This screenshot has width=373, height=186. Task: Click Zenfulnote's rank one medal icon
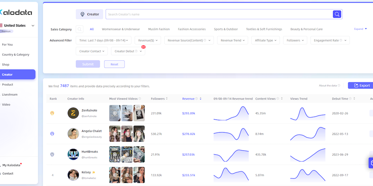[52, 113]
